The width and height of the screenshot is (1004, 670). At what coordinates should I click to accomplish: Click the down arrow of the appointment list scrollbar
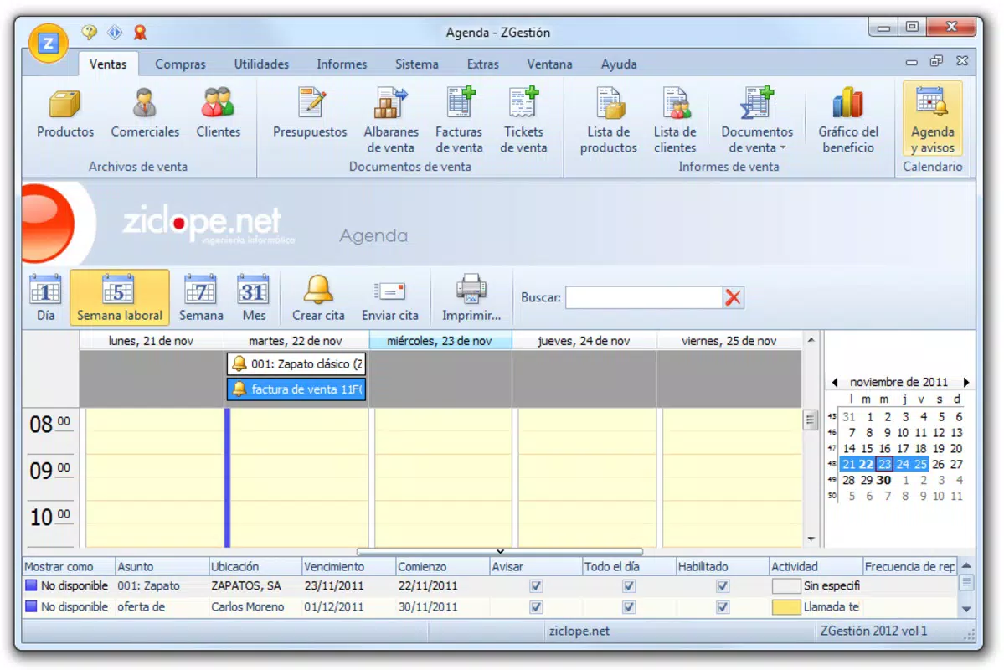tap(966, 609)
